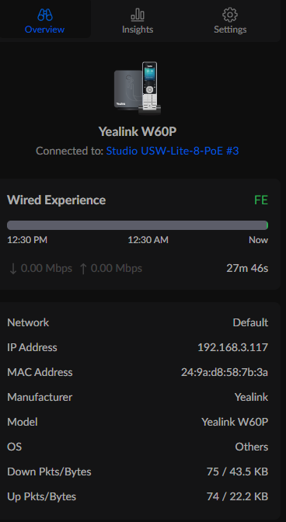
Task: Click the upload arrow icon beside 0.00 Mbps
Action: tap(83, 269)
